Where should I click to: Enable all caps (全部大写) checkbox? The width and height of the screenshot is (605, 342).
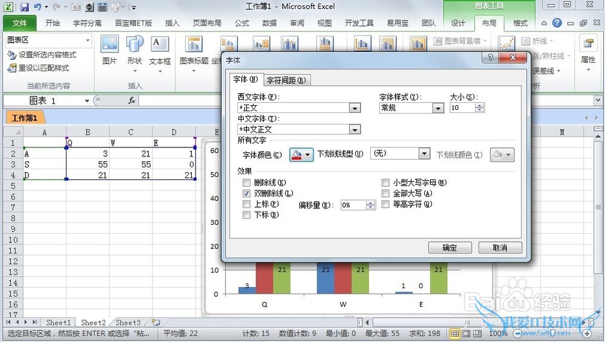pyautogui.click(x=385, y=193)
